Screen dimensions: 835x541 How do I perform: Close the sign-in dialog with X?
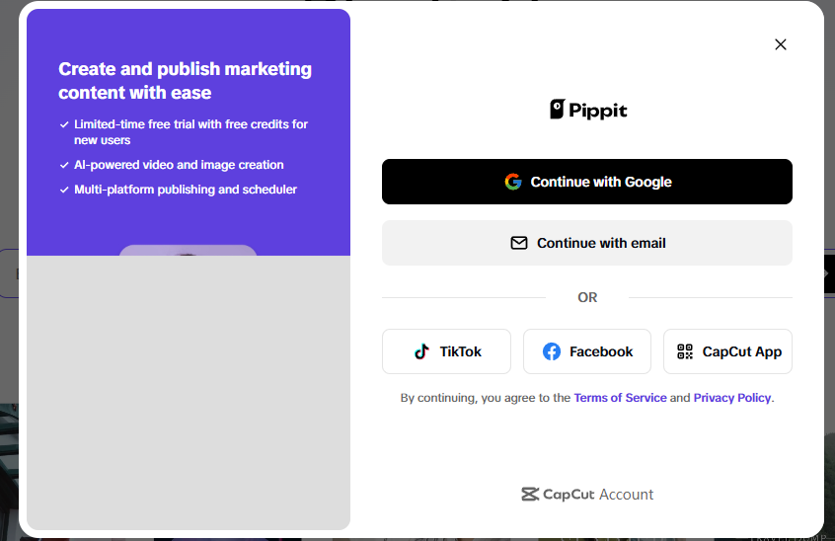(780, 44)
